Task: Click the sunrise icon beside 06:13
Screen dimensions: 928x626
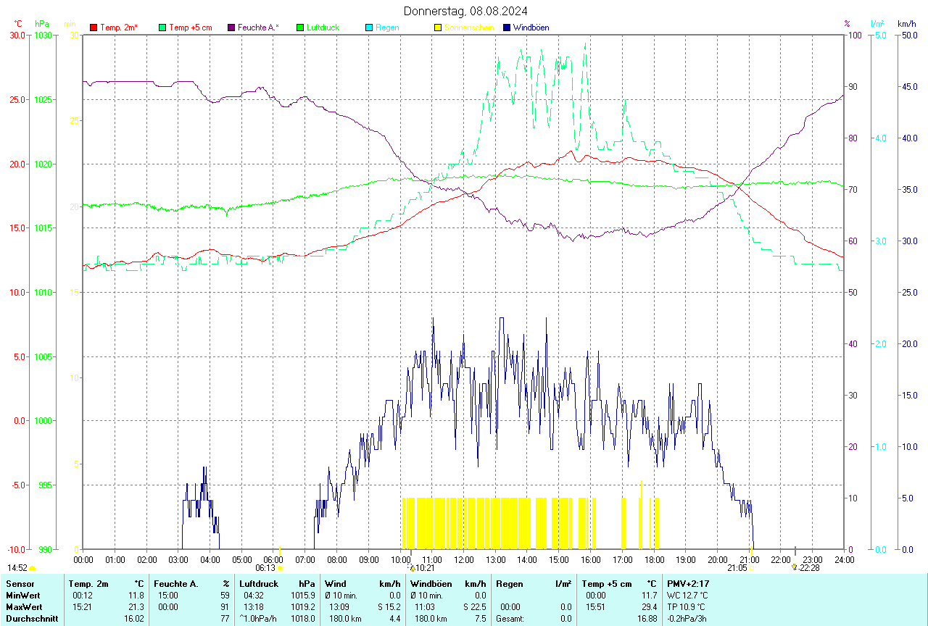Action: click(x=281, y=569)
